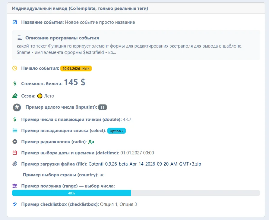Click the label Пример выбора страны (country)
The width and height of the screenshot is (269, 220).
[61, 175]
